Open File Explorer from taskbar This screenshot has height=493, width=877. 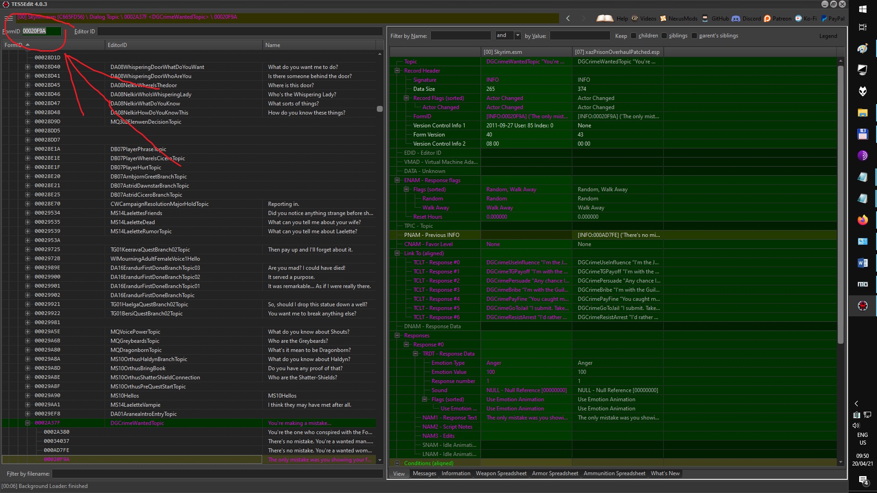coord(862,113)
